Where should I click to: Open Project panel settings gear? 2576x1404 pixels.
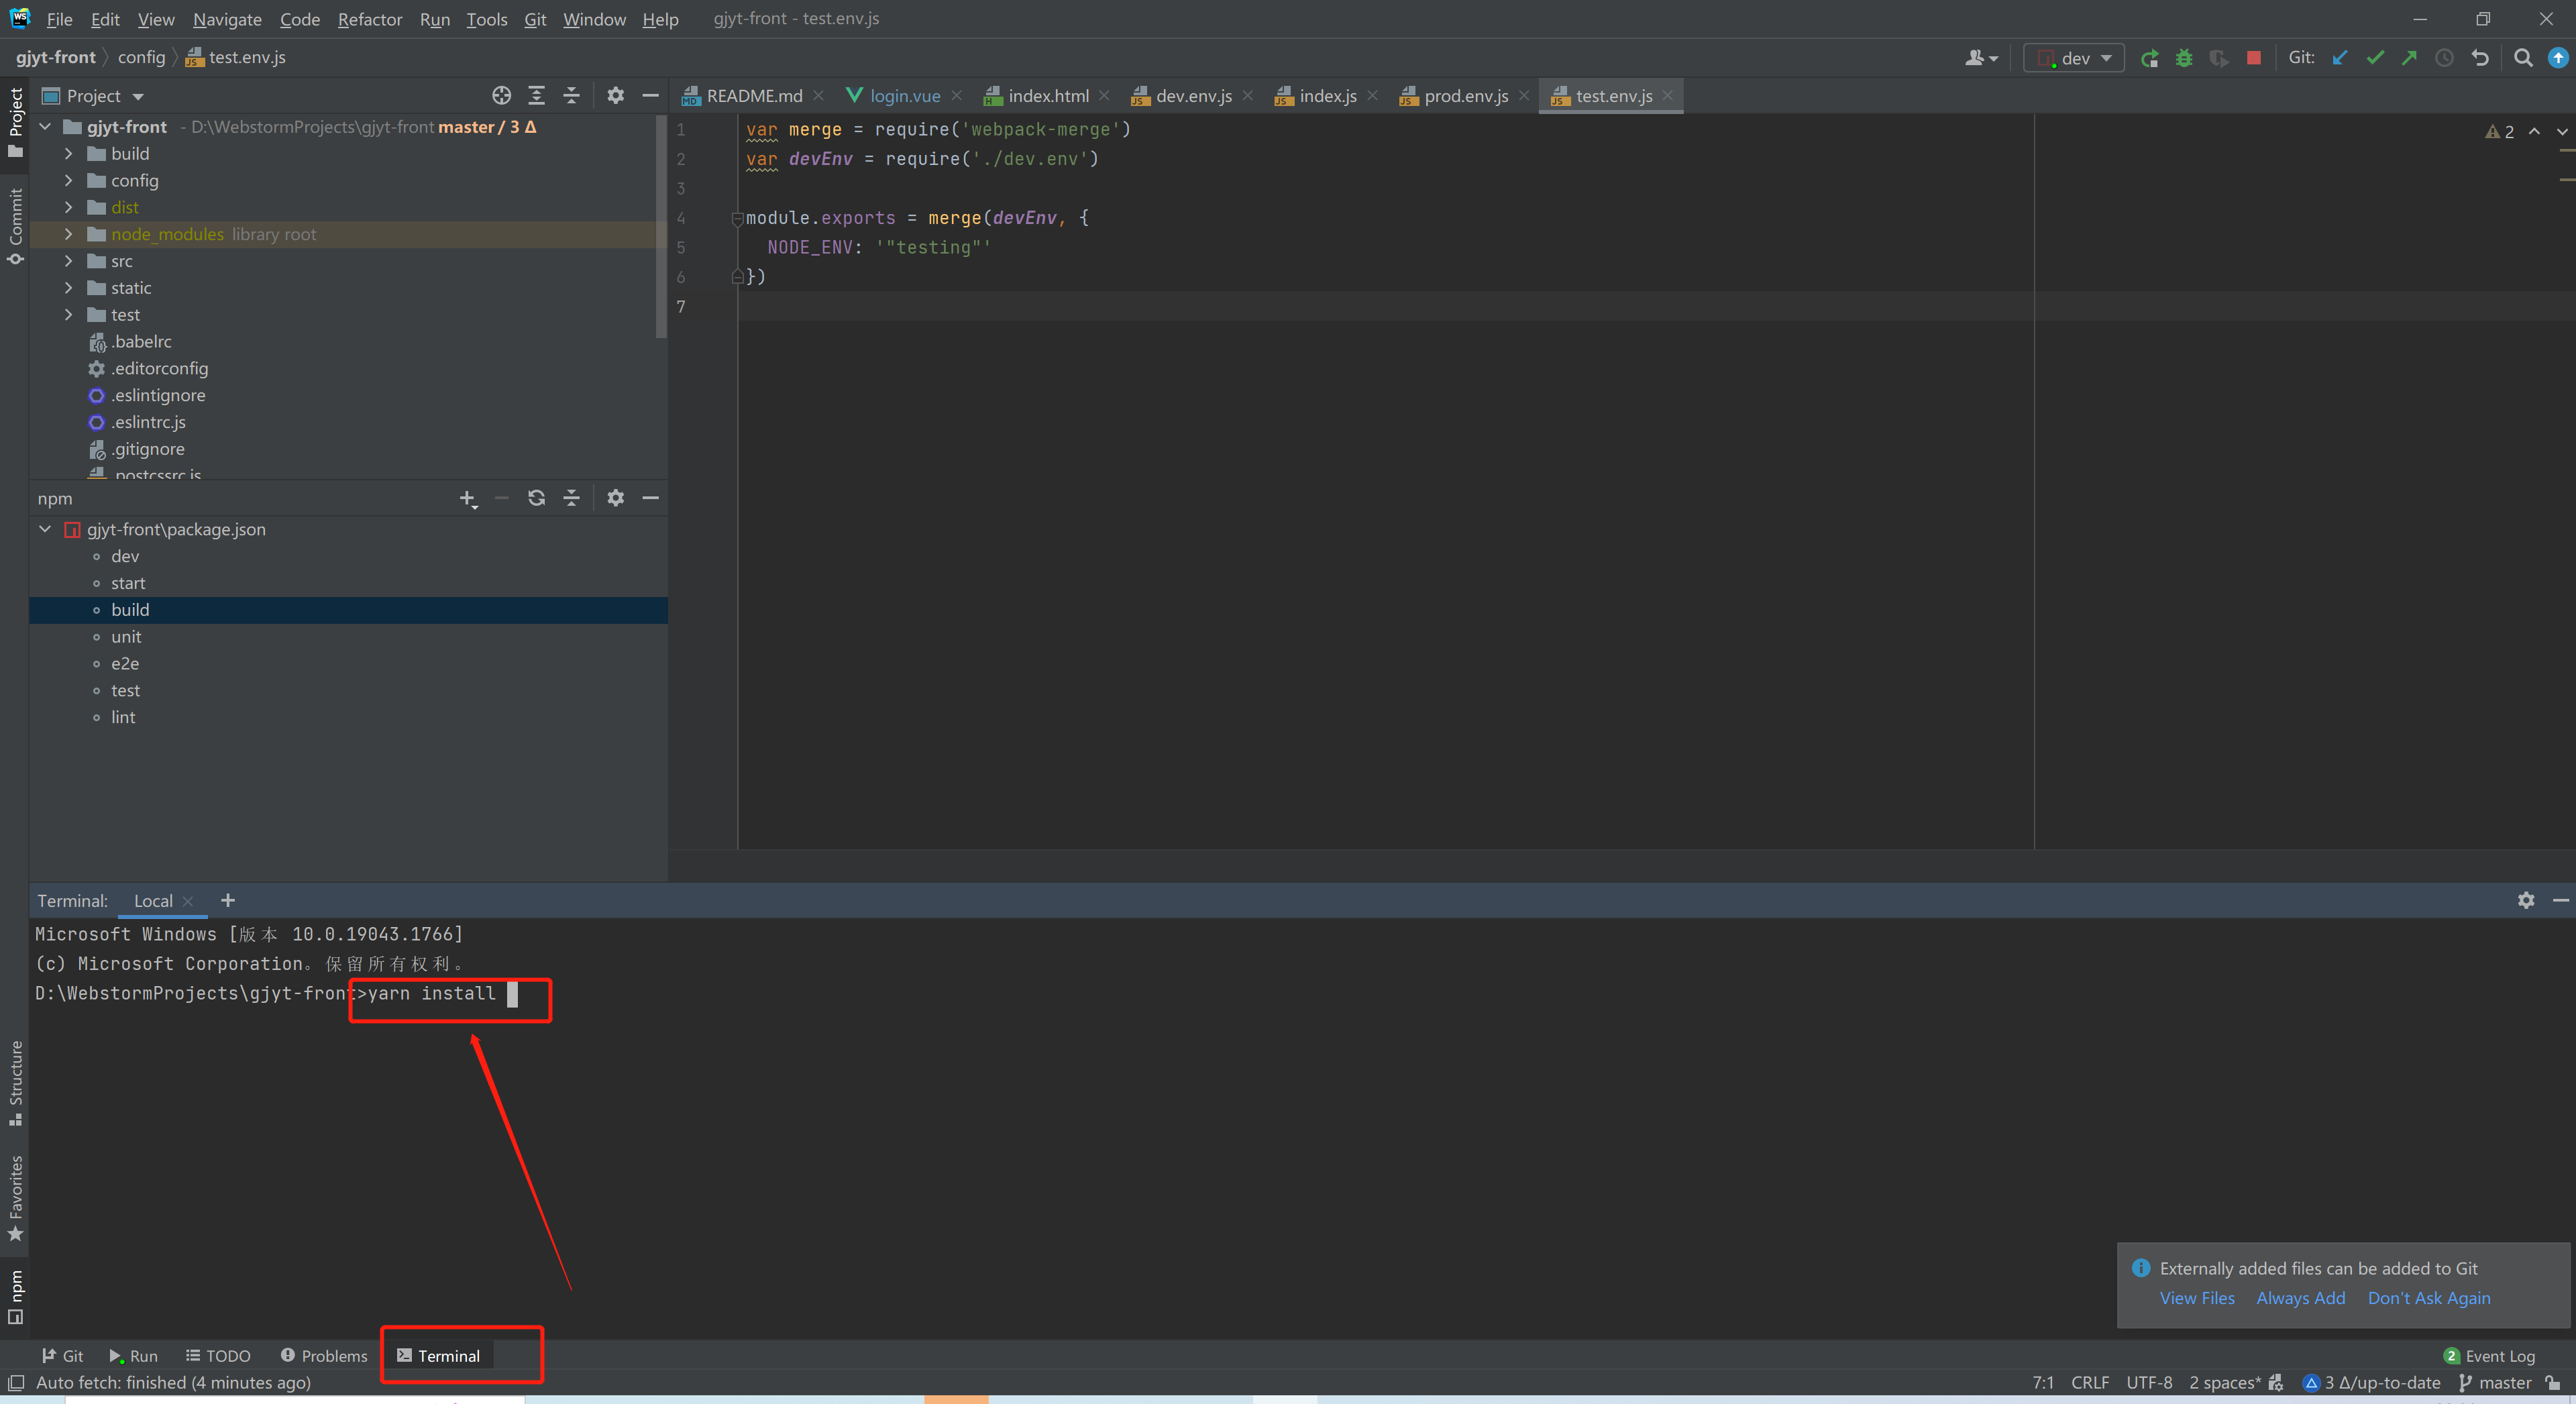[616, 96]
